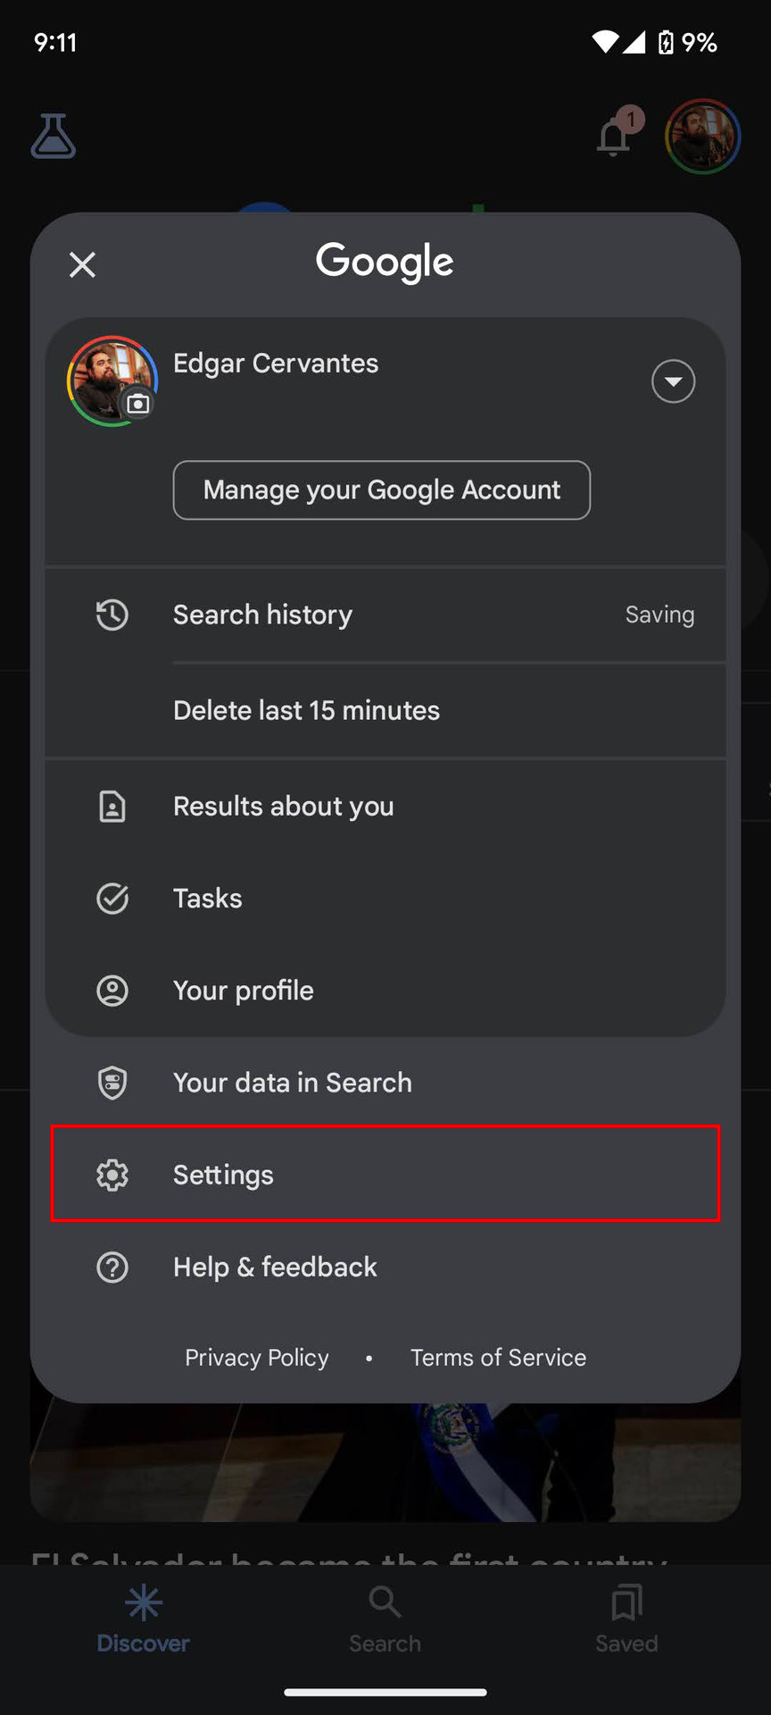The height and width of the screenshot is (1715, 771).
Task: Tap the Tasks checkmark icon
Action: click(112, 898)
